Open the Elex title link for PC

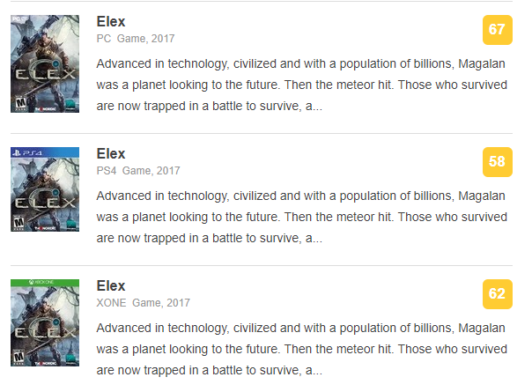point(111,22)
